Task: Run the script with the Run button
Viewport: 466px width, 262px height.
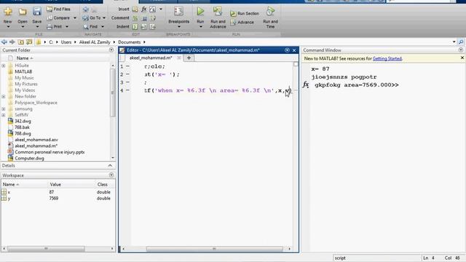Action: (x=200, y=12)
